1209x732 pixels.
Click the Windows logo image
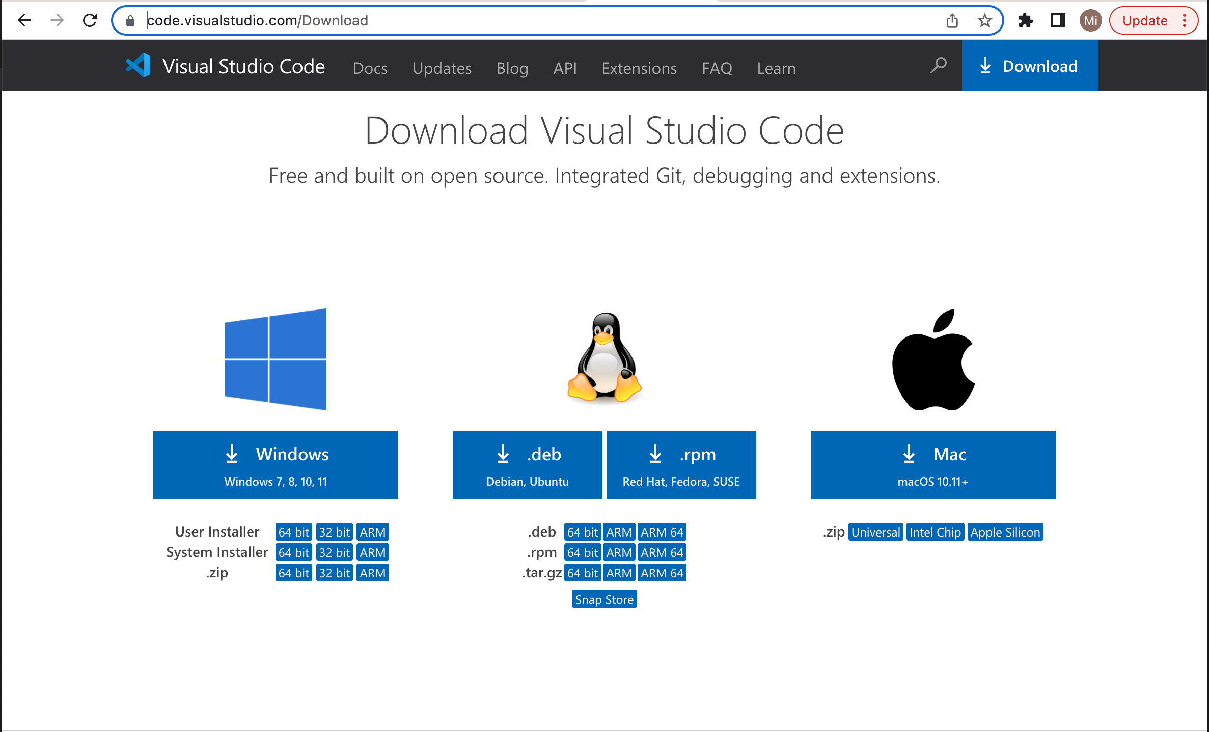click(x=276, y=359)
